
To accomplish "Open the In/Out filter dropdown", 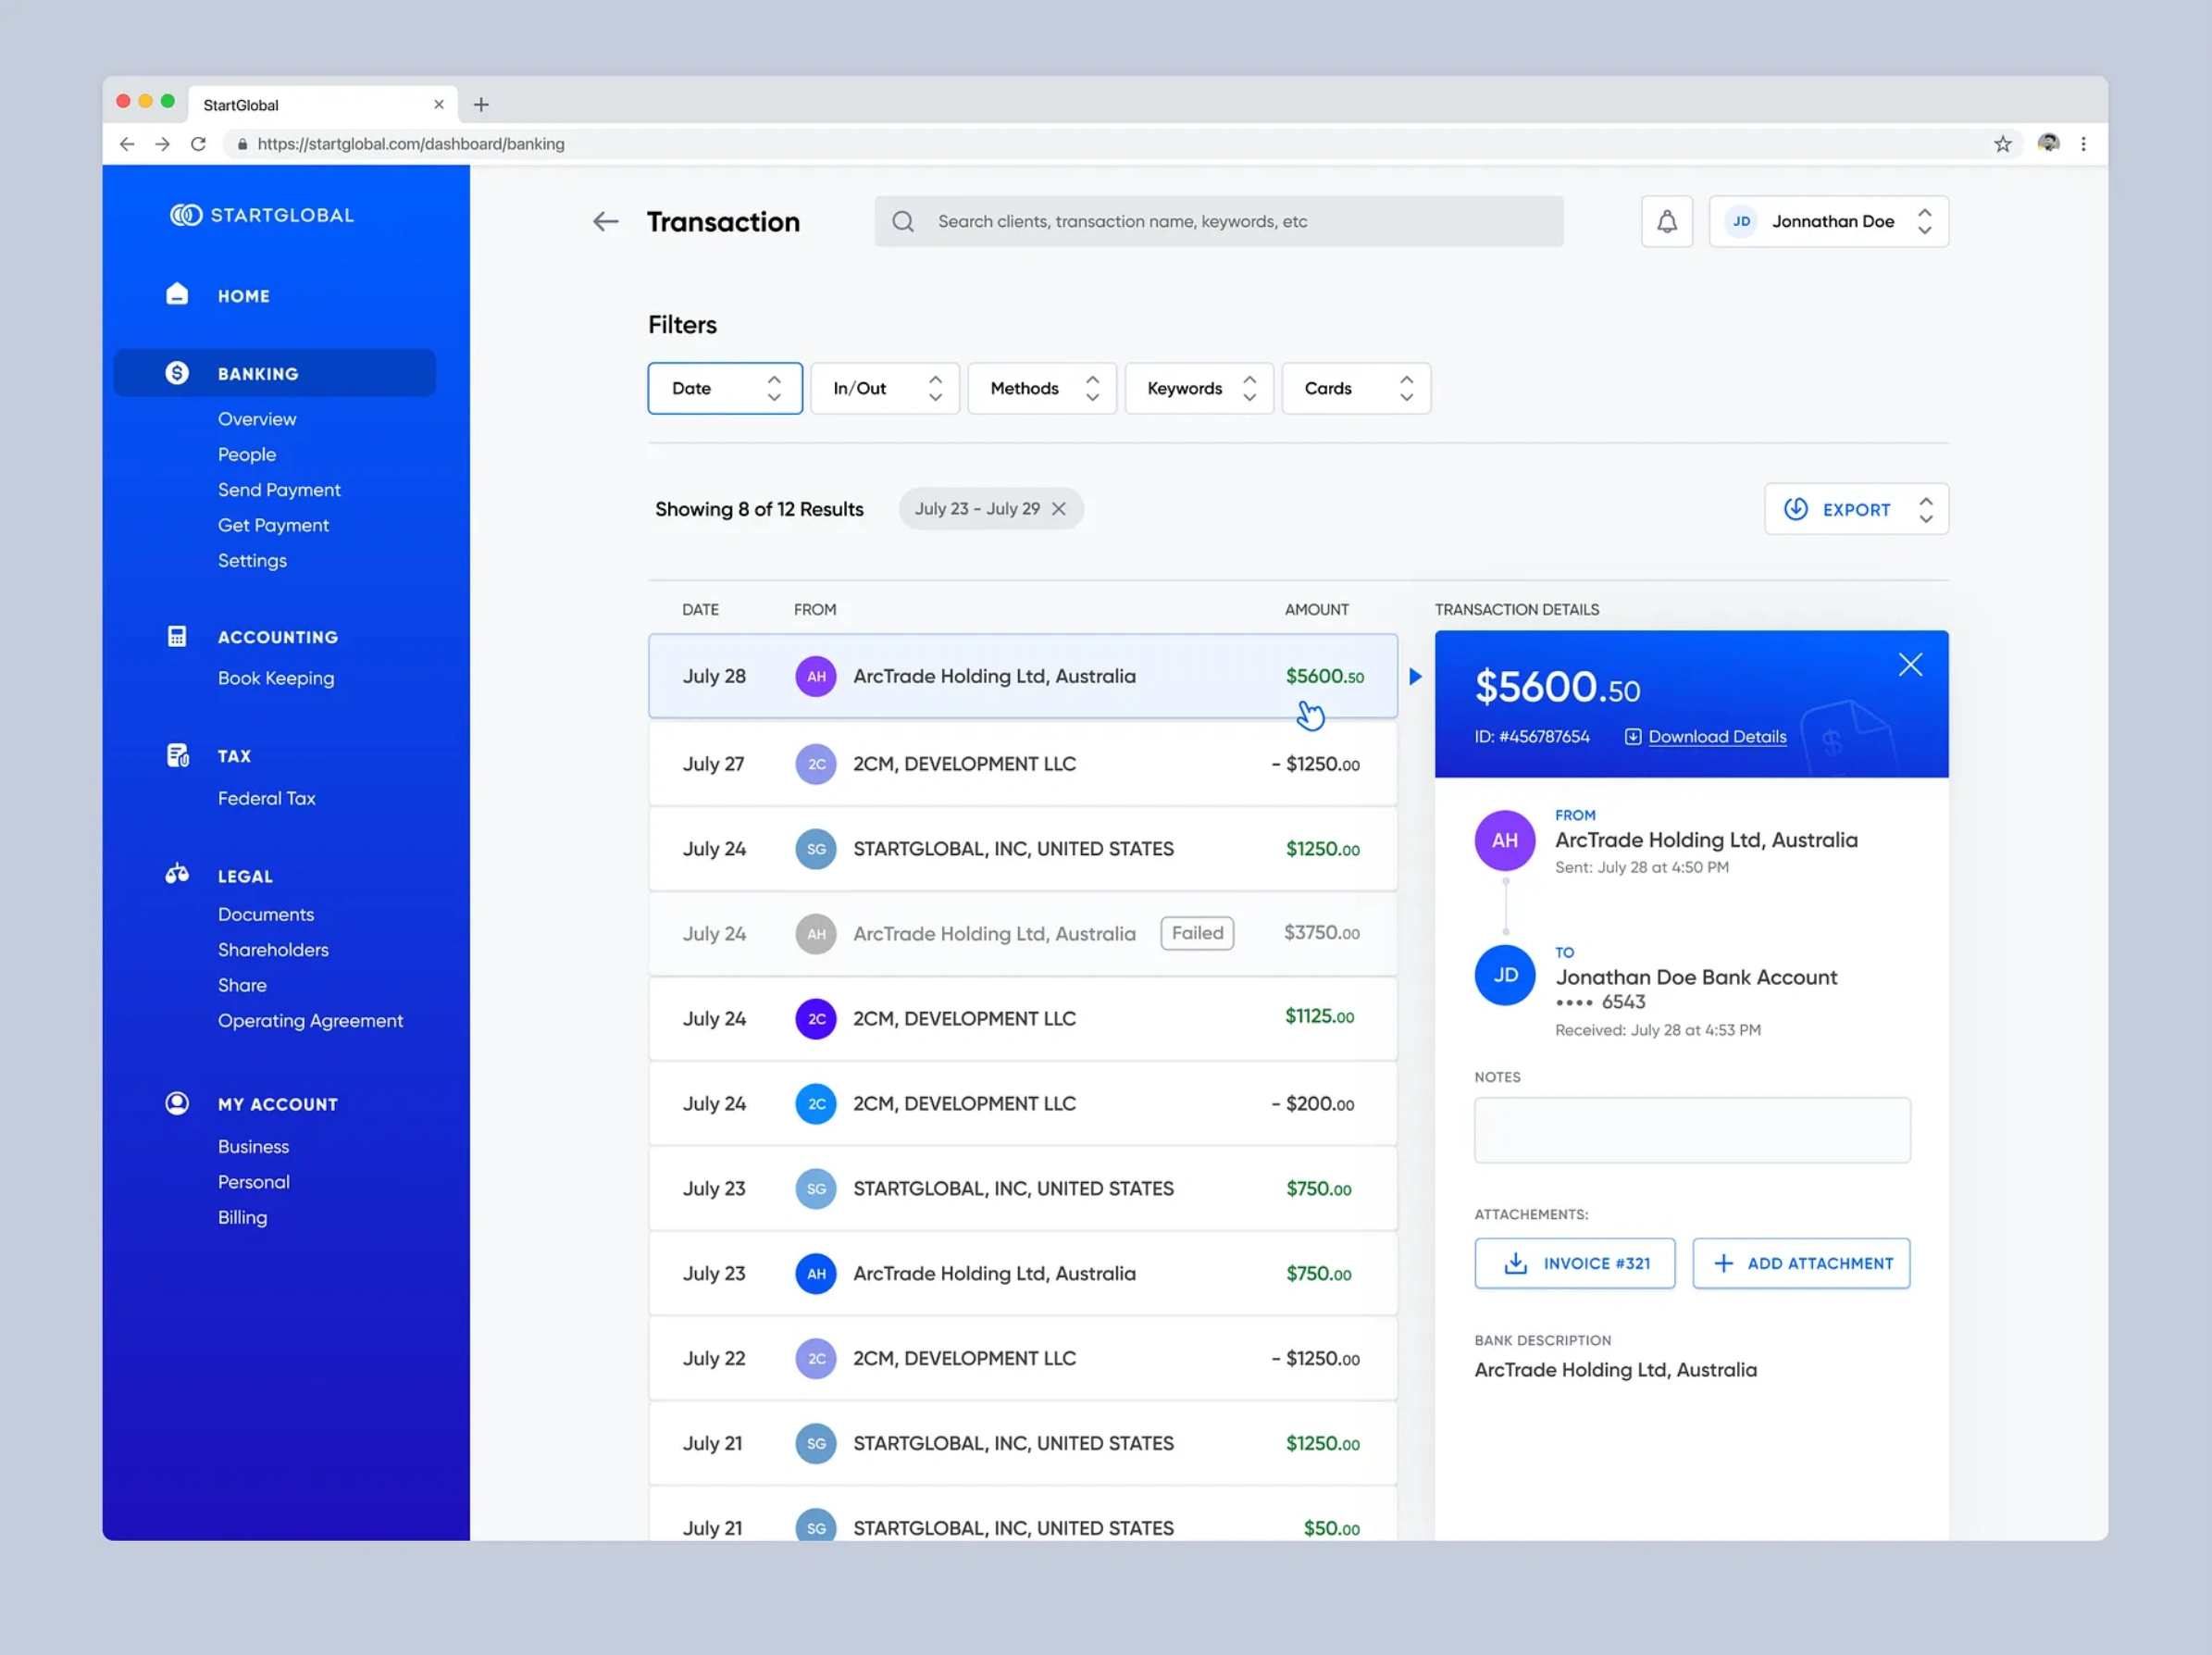I will 885,388.
